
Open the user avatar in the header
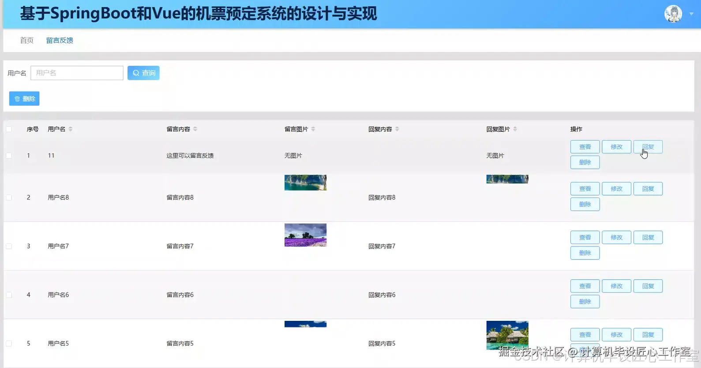point(673,14)
